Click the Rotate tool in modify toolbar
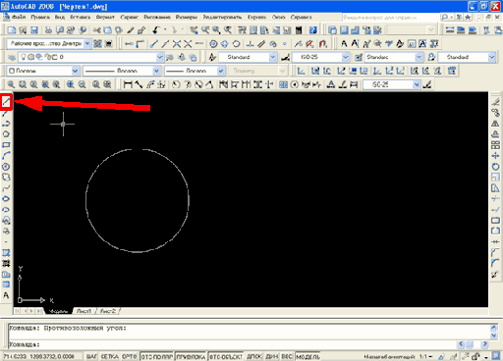This screenshot has height=361, width=503. click(x=495, y=167)
